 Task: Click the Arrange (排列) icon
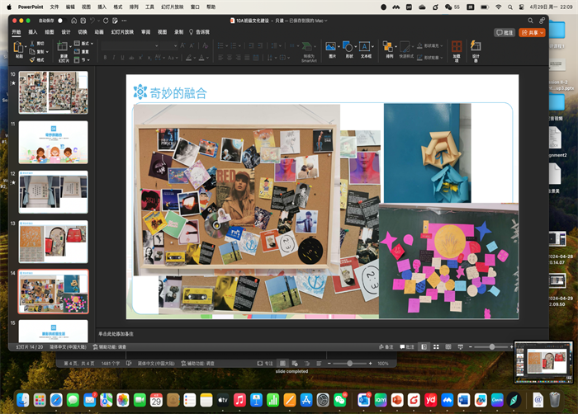click(x=388, y=46)
